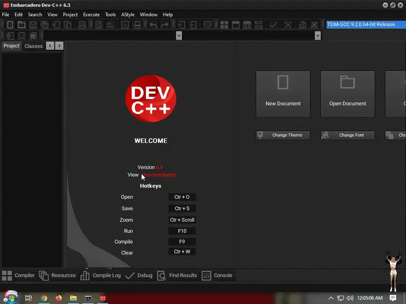Open File Explorer from the taskbar
This screenshot has height=304, width=406.
pyautogui.click(x=73, y=298)
